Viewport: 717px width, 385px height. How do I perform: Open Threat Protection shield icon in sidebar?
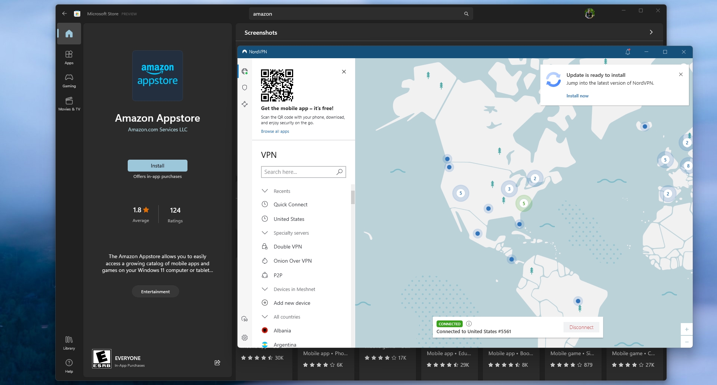coord(245,88)
